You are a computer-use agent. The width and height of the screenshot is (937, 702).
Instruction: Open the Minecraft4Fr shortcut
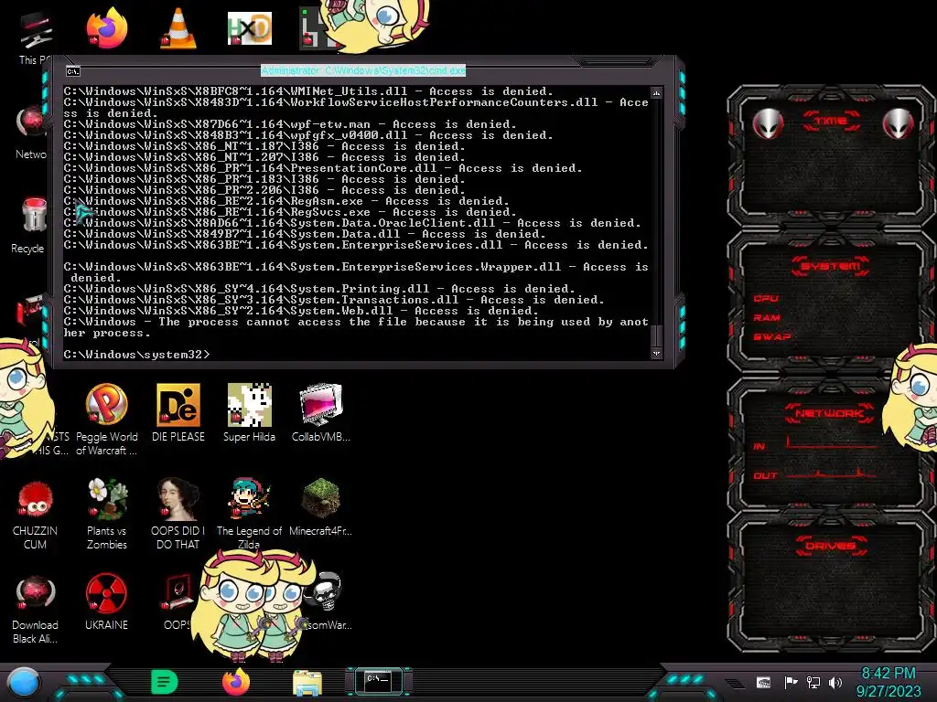pyautogui.click(x=321, y=507)
